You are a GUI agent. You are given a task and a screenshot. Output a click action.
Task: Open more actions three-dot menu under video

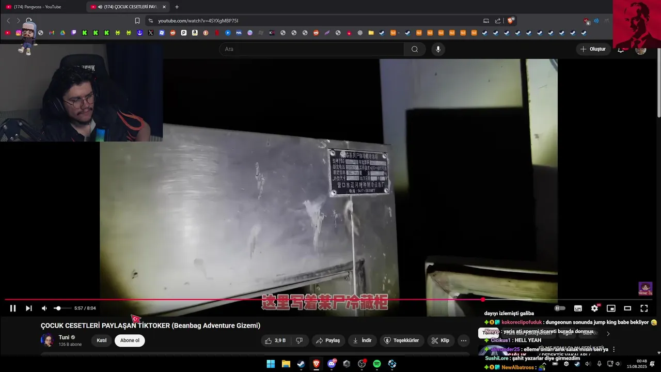[x=464, y=340]
